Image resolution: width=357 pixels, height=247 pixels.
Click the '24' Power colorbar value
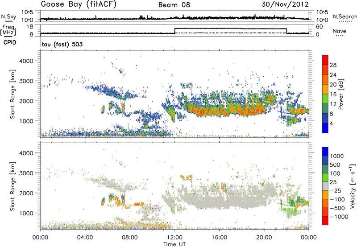point(333,75)
